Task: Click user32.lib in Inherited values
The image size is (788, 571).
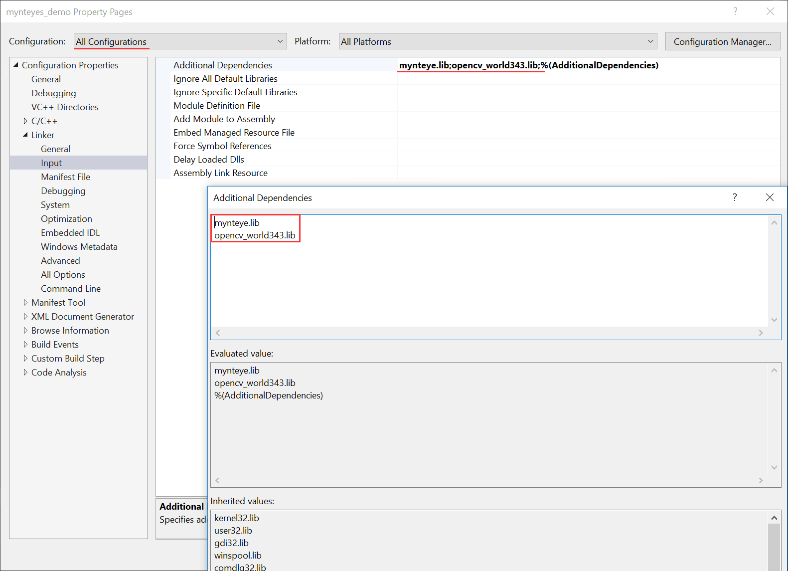Action: point(233,531)
